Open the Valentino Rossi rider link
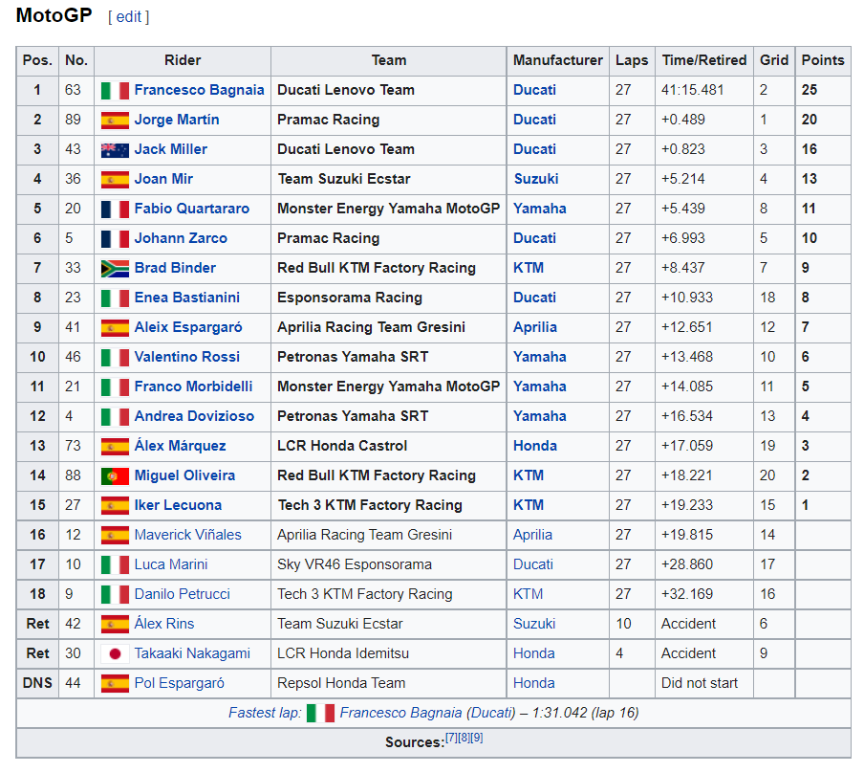Screen dimensions: 864x773 pos(186,357)
